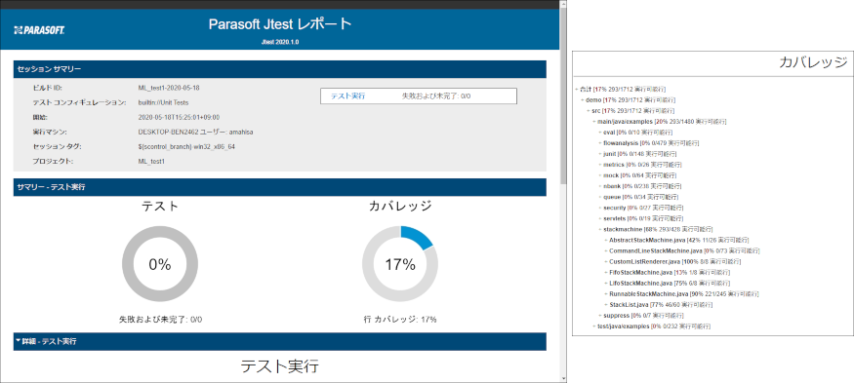
Task: Click the Parasoft Jtest レポート title
Action: coord(280,24)
